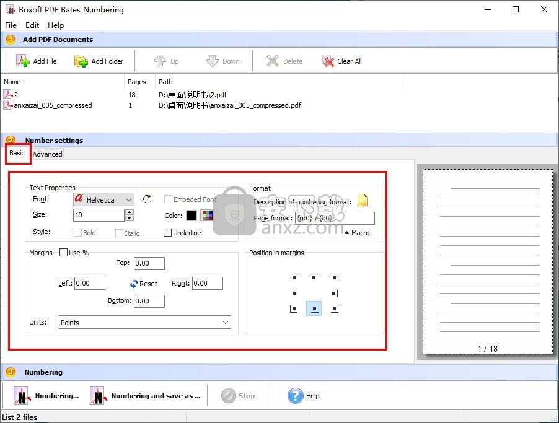559x423 pixels.
Task: Switch to the Advanced tab
Action: 48,154
